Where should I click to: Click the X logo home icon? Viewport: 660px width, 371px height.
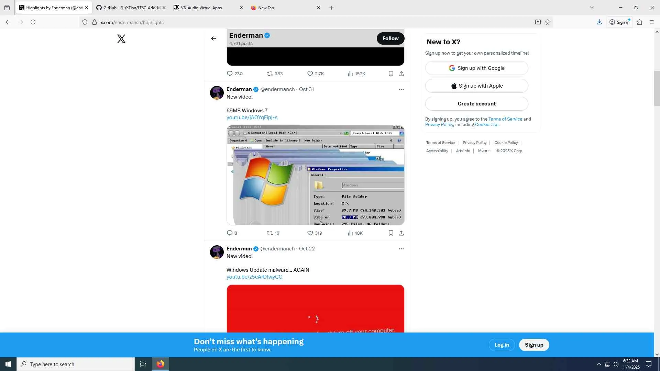pyautogui.click(x=121, y=39)
